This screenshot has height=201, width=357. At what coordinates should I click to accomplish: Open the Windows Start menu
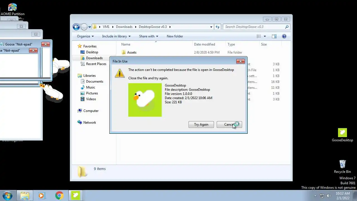coord(7,195)
